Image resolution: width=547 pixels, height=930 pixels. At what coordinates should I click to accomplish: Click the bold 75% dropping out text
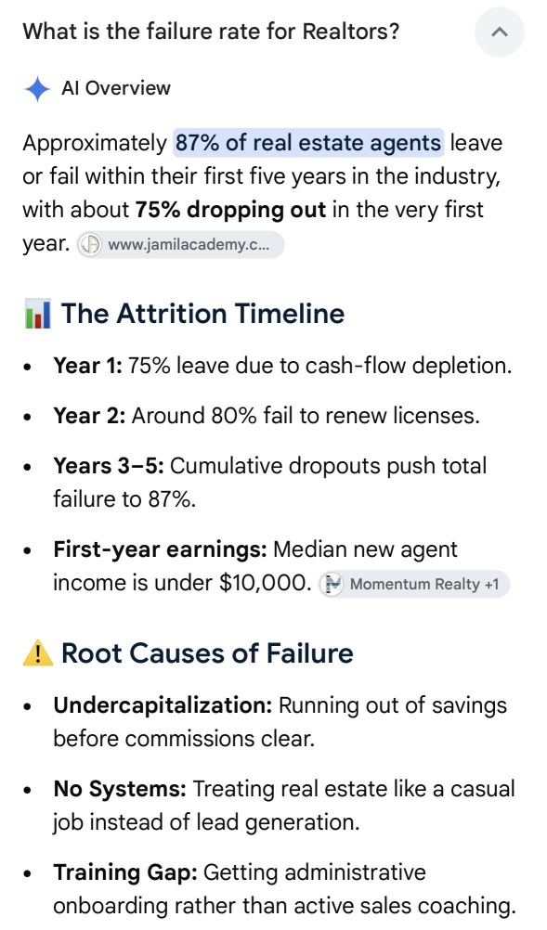231,210
